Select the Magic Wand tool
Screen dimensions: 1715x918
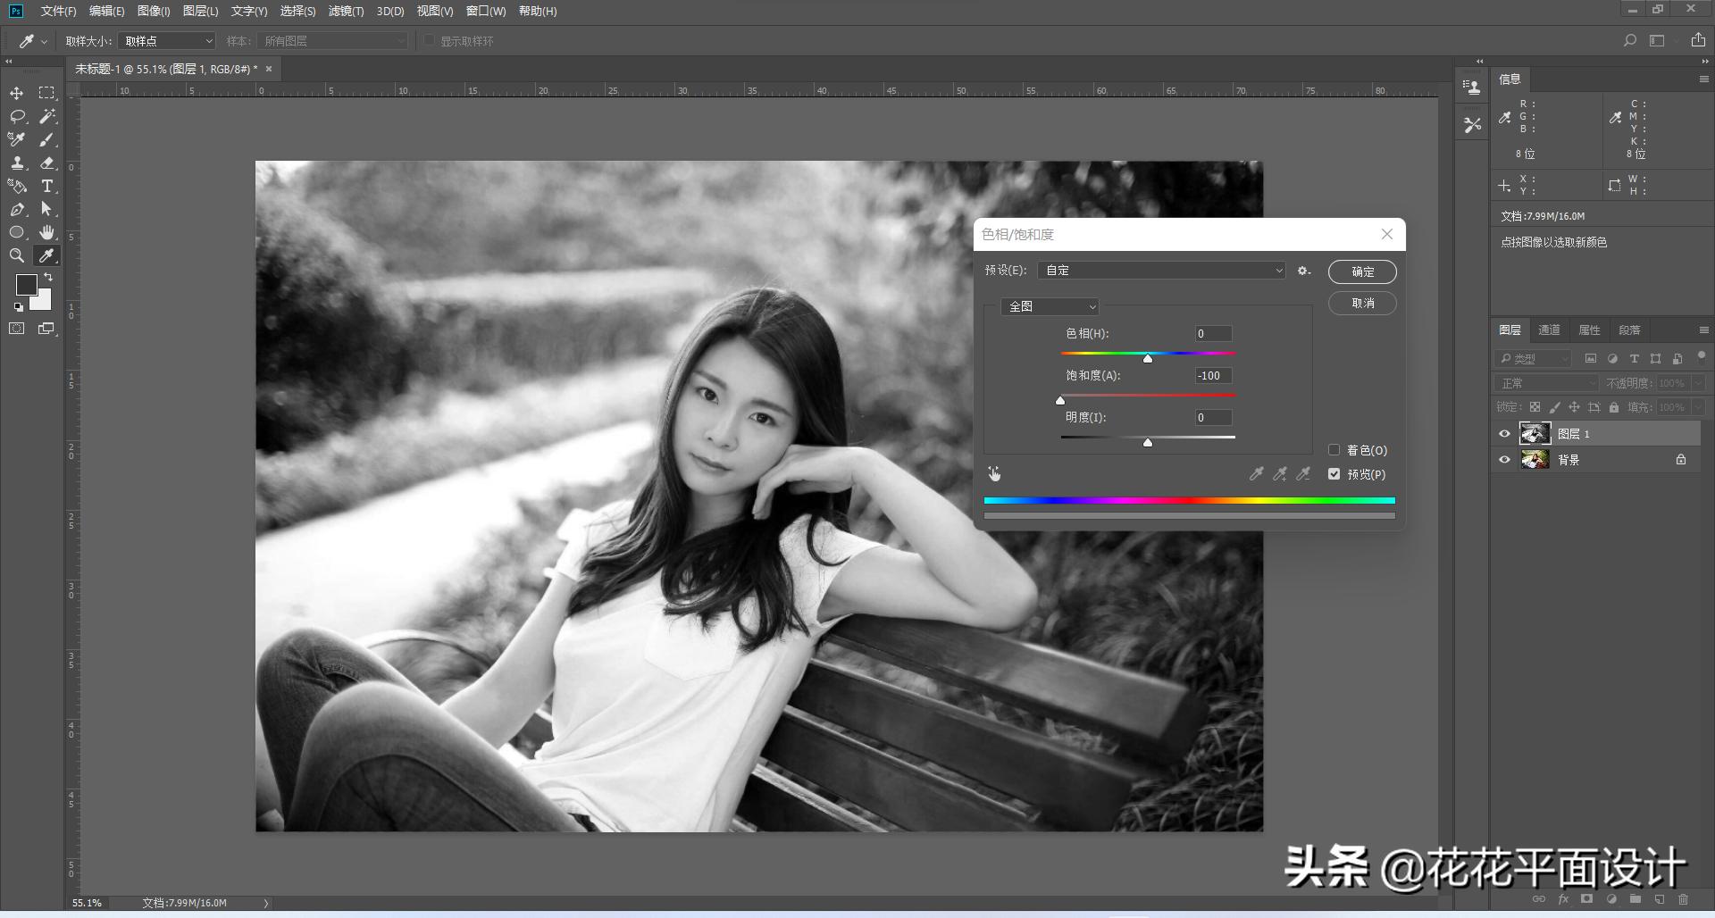[47, 117]
